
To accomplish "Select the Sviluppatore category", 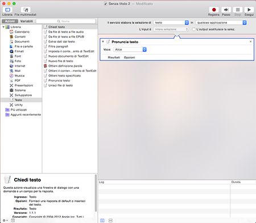I will click(x=23, y=95).
